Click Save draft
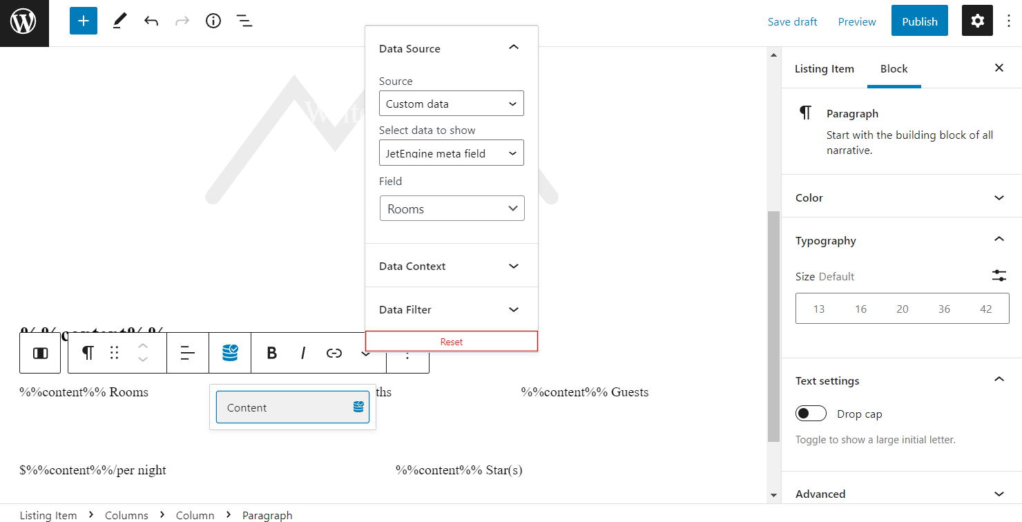The image size is (1022, 522). tap(793, 21)
